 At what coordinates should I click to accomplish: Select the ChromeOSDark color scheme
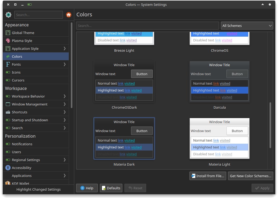(124, 82)
